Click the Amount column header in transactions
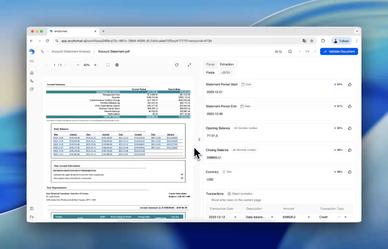388x249 pixels. tap(289, 209)
